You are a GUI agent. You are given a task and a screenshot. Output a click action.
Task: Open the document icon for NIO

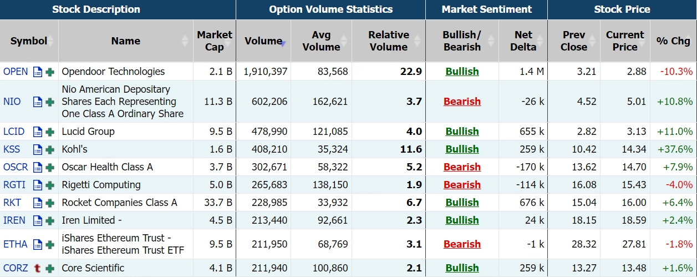[x=38, y=102]
